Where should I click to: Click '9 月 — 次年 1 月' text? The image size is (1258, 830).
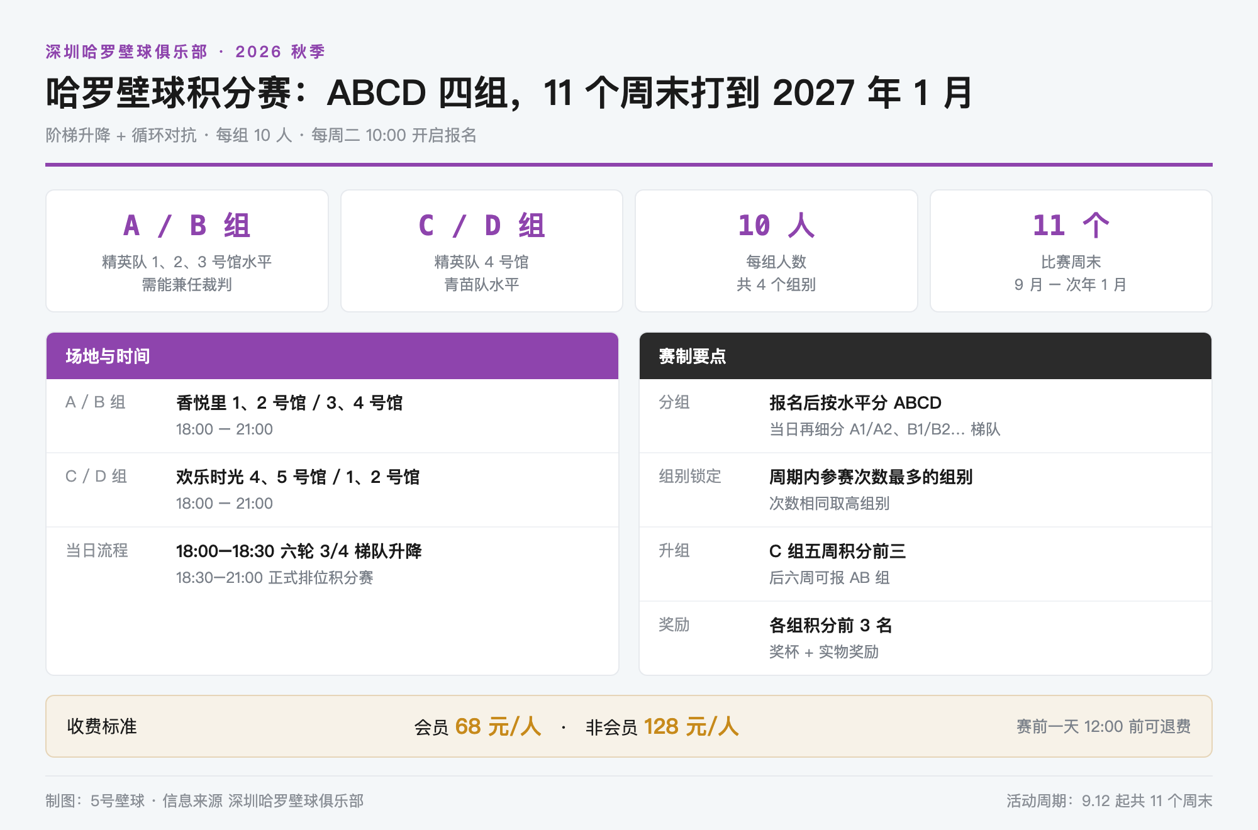(1071, 284)
